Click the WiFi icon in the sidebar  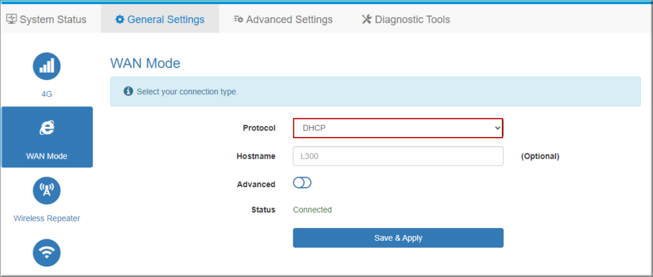[47, 253]
